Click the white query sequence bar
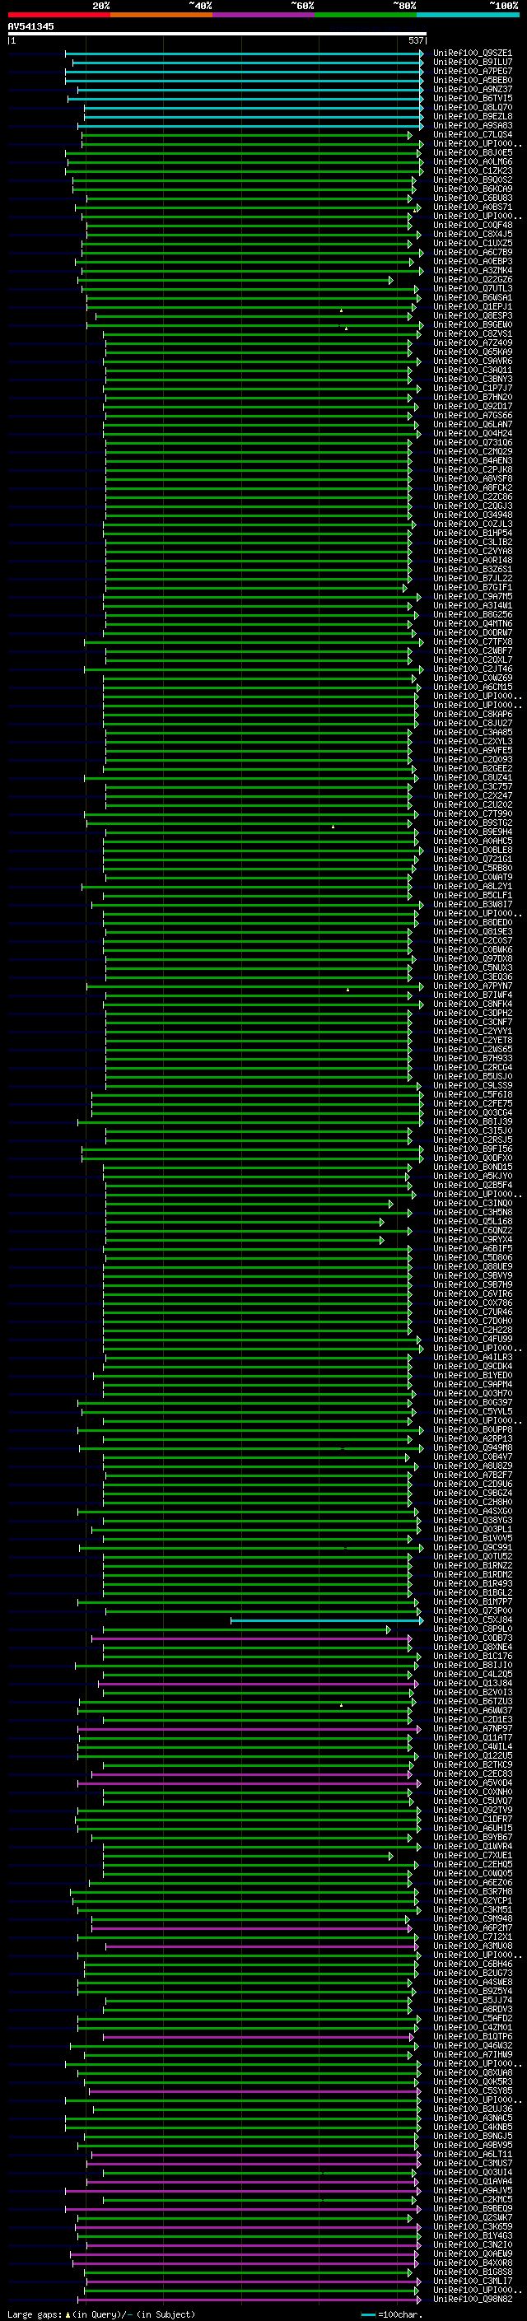 click(217, 33)
